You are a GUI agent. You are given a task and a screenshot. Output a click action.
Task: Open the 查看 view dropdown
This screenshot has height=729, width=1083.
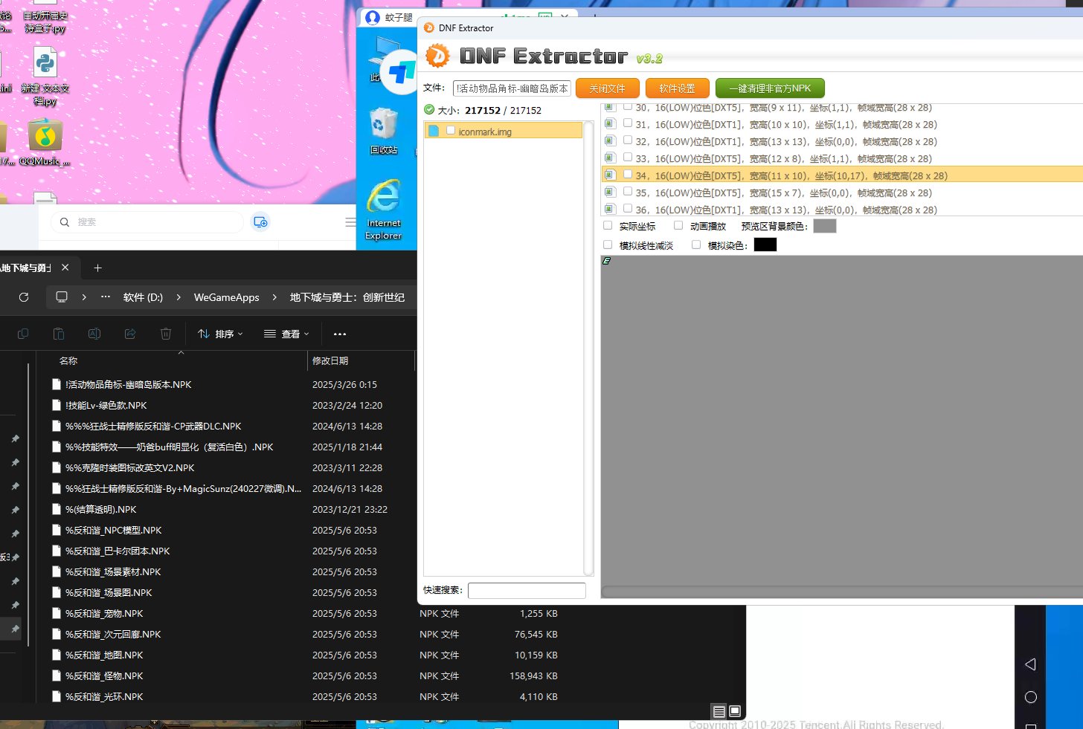pyautogui.click(x=286, y=334)
